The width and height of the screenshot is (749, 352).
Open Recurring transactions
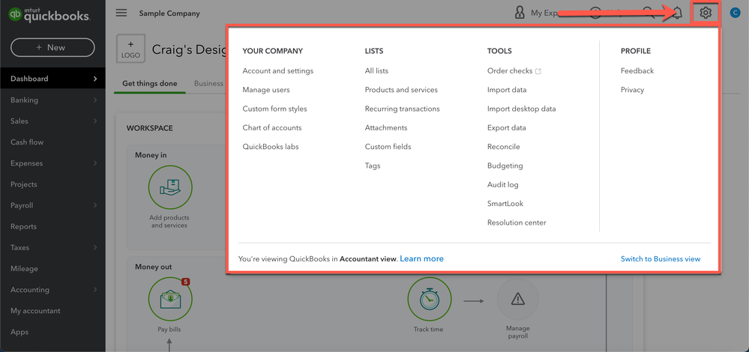pyautogui.click(x=402, y=109)
